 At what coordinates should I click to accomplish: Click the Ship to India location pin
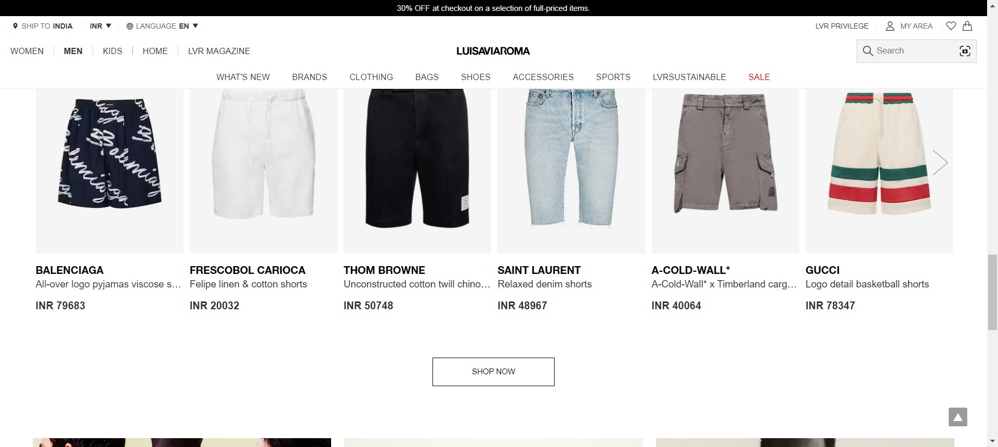[x=15, y=26]
